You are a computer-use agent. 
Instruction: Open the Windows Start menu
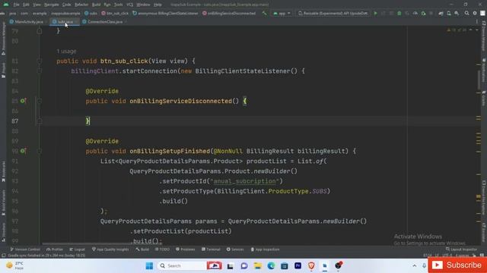point(149,266)
